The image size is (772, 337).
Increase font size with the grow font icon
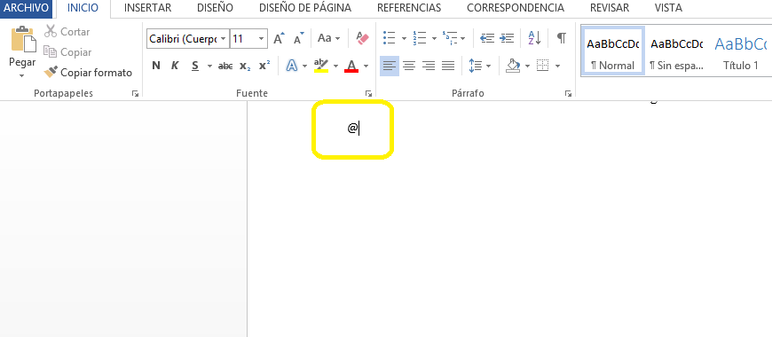(280, 38)
